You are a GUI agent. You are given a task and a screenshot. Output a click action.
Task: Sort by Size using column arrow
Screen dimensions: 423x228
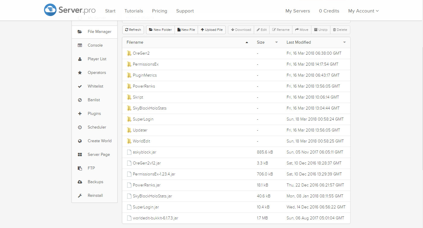pyautogui.click(x=276, y=42)
